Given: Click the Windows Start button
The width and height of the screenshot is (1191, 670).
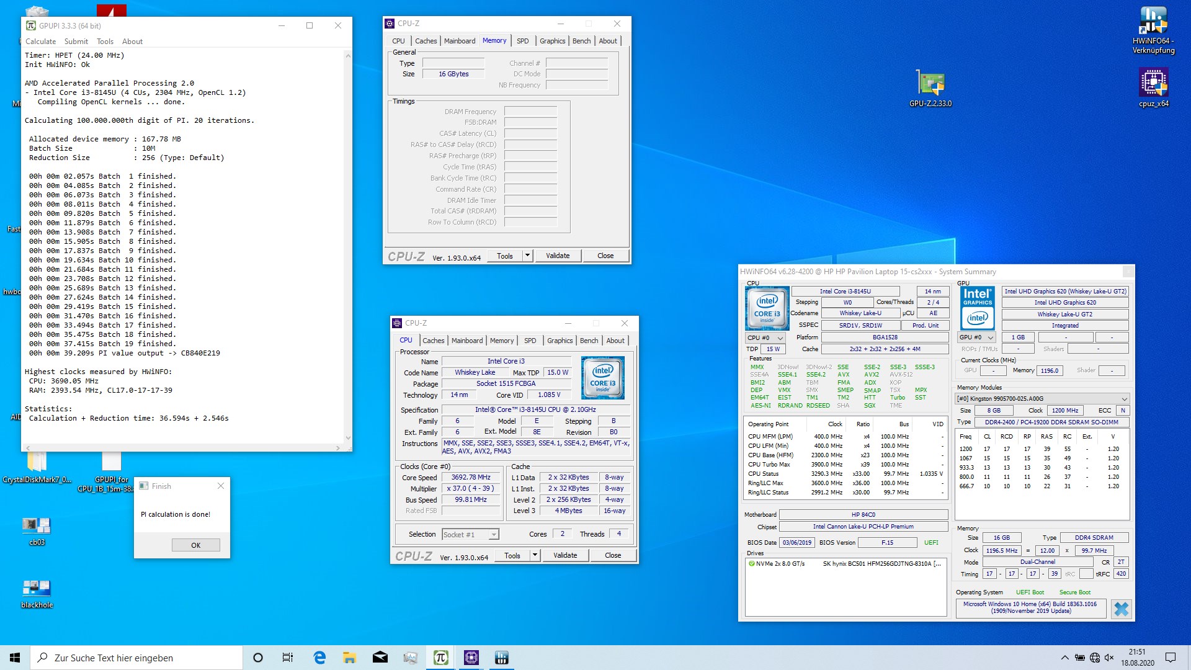Looking at the screenshot, I should [x=15, y=658].
